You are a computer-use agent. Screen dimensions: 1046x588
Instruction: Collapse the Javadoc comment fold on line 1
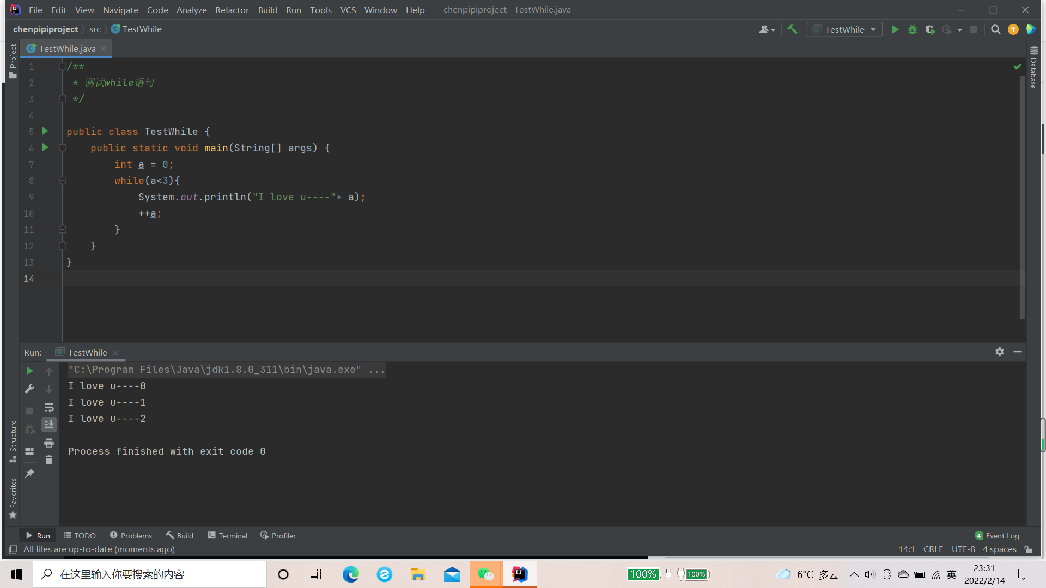pos(62,66)
